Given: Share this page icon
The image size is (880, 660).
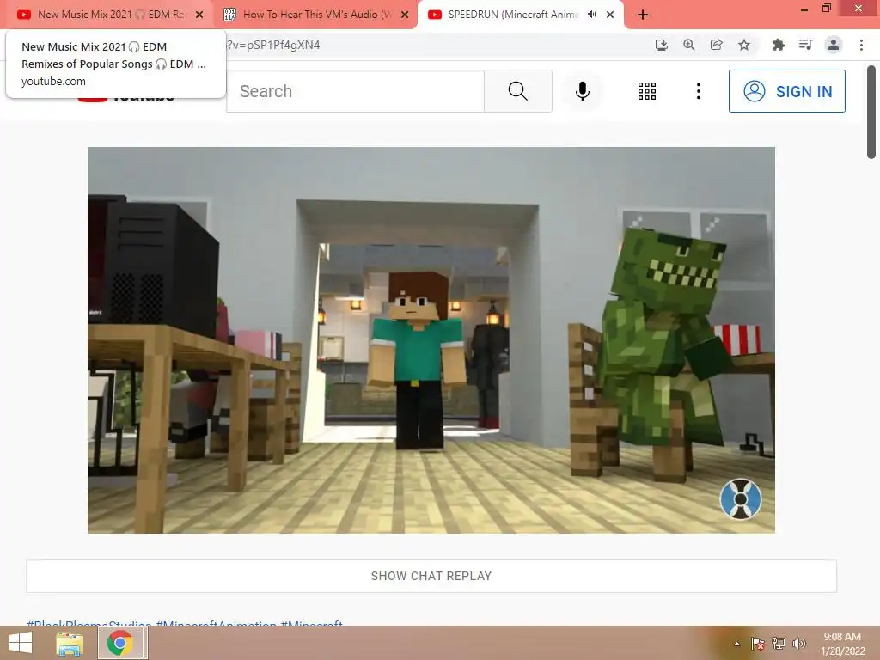Looking at the screenshot, I should (717, 45).
